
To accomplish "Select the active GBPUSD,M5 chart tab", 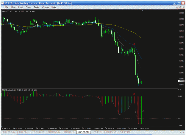I will tap(84, 132).
